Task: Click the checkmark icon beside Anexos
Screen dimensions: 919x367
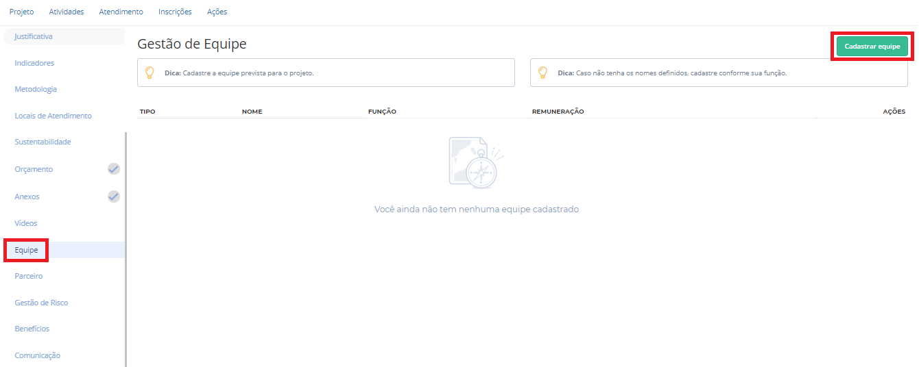Action: (114, 197)
